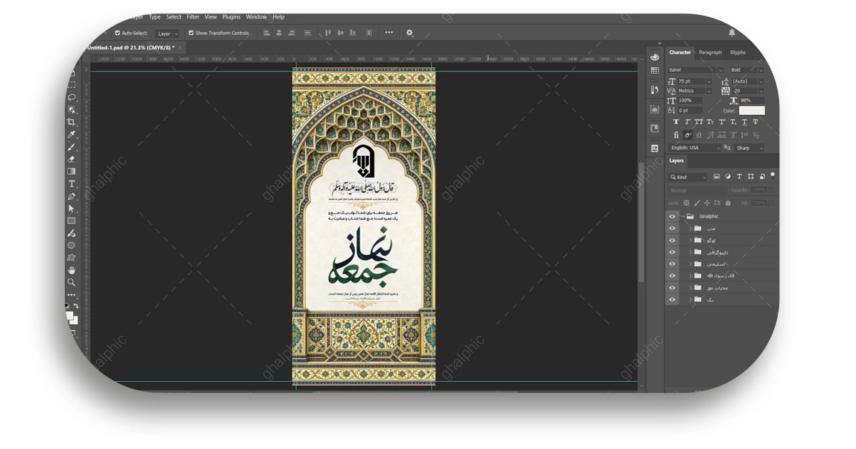Click align bottom edges in options bar
Screen dimensions: 856x449
tap(353, 33)
